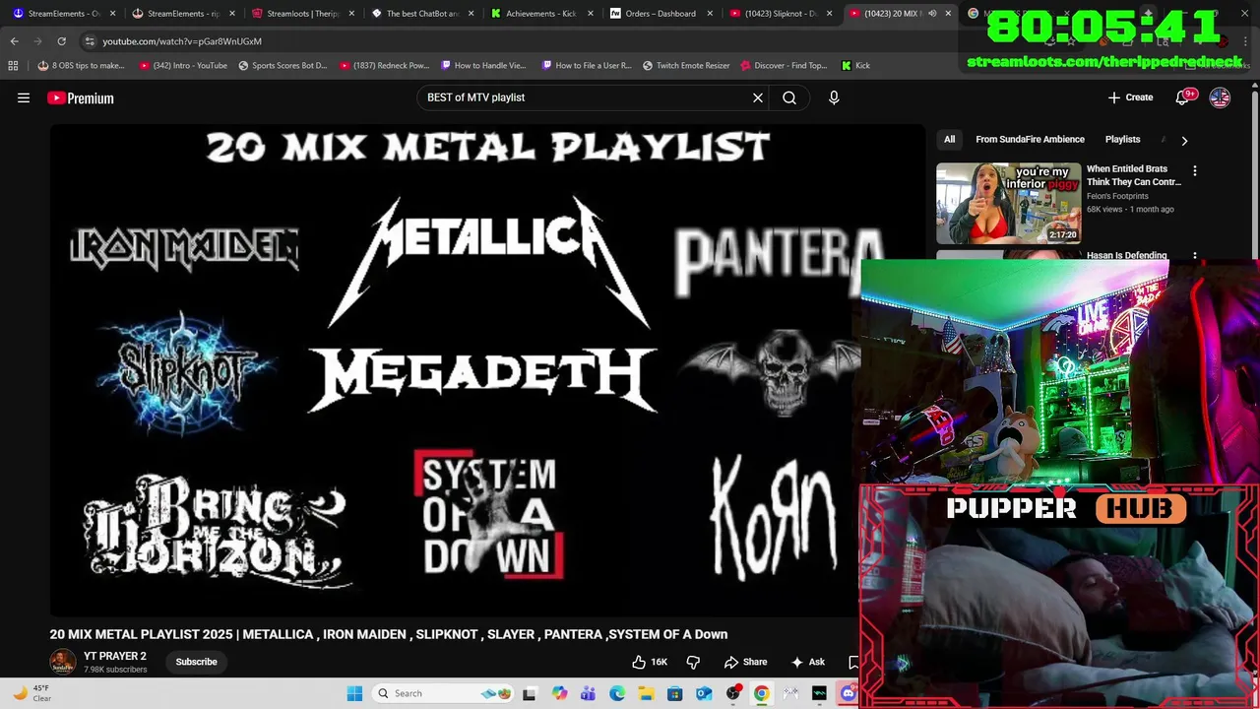This screenshot has height=709, width=1260.
Task: Switch to Chrome taskbar icon
Action: (761, 693)
